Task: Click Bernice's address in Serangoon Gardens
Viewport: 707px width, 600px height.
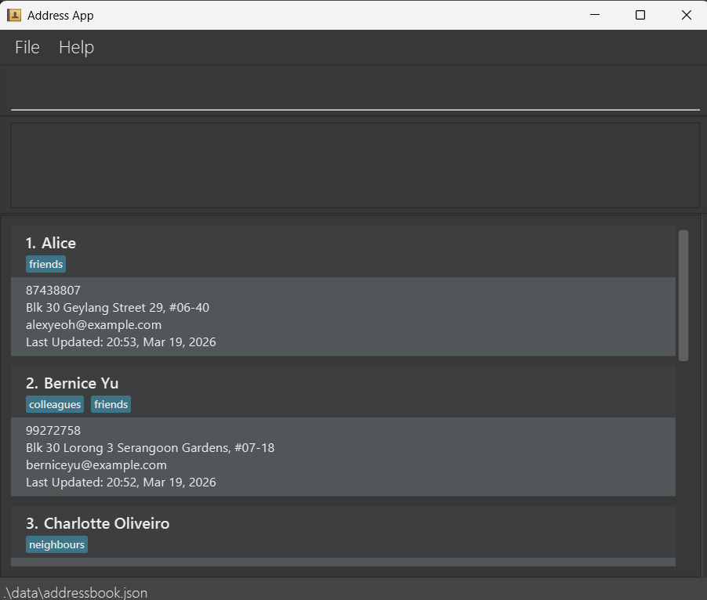Action: (x=150, y=448)
